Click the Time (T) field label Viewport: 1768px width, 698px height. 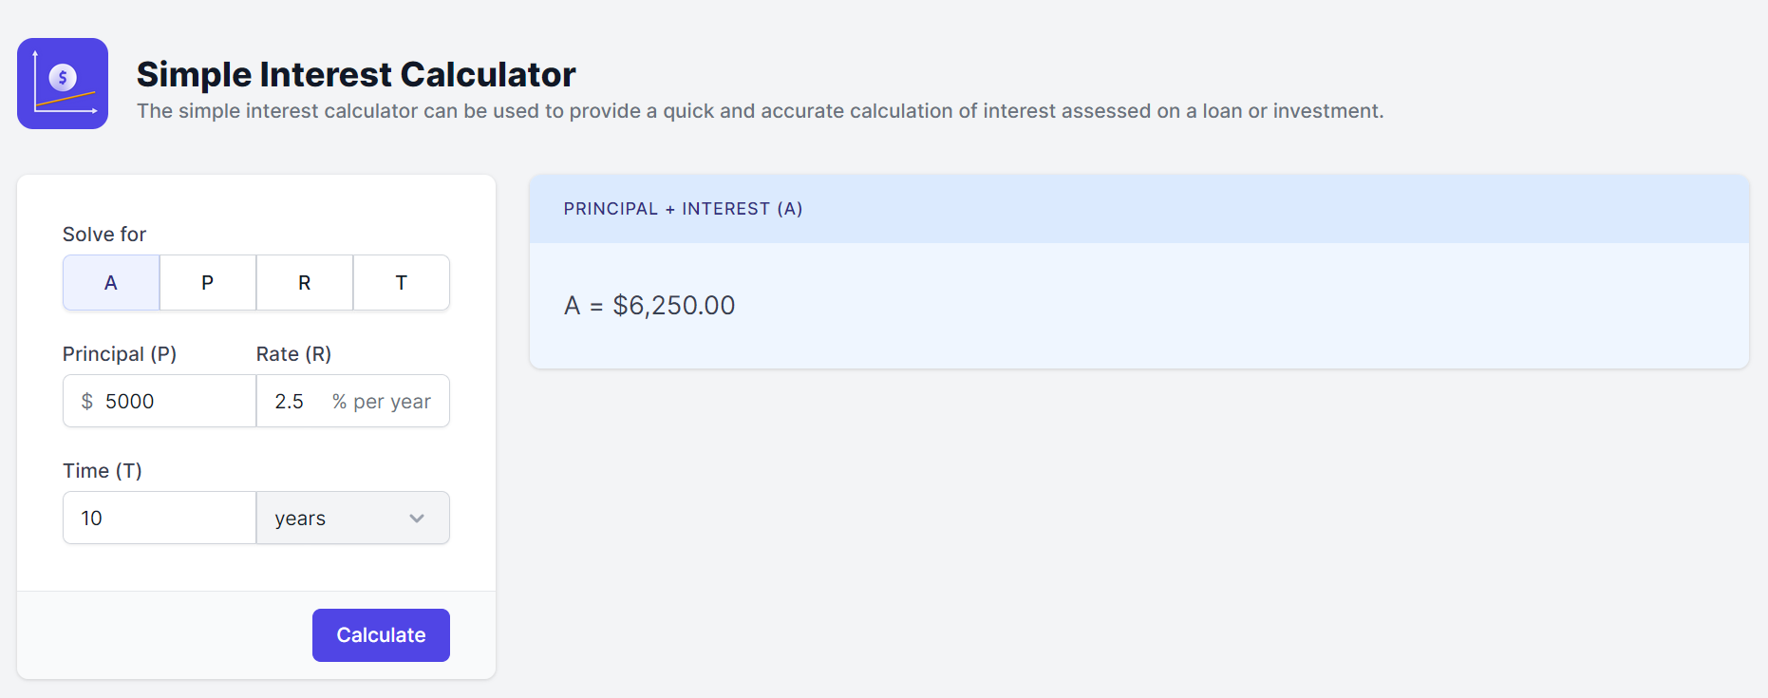(x=103, y=471)
